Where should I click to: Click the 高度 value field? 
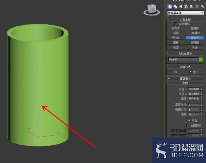point(194,98)
